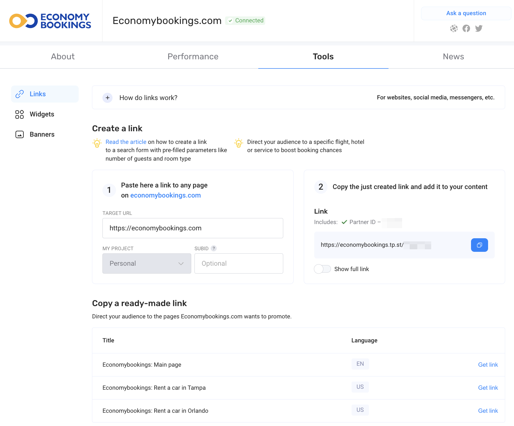Viewport: 514px width, 426px height.
Task: Click the Links chain icon in sidebar
Action: (20, 94)
